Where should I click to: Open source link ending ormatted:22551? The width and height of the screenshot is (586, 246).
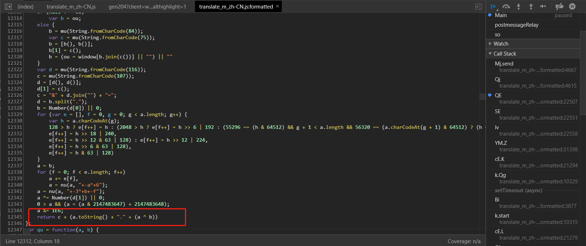[x=539, y=118]
